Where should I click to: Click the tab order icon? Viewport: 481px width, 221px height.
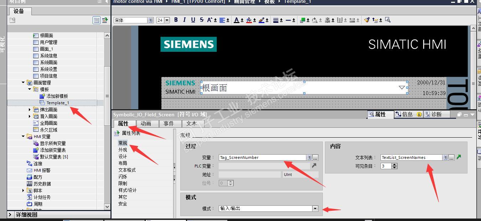pyautogui.click(x=375, y=20)
